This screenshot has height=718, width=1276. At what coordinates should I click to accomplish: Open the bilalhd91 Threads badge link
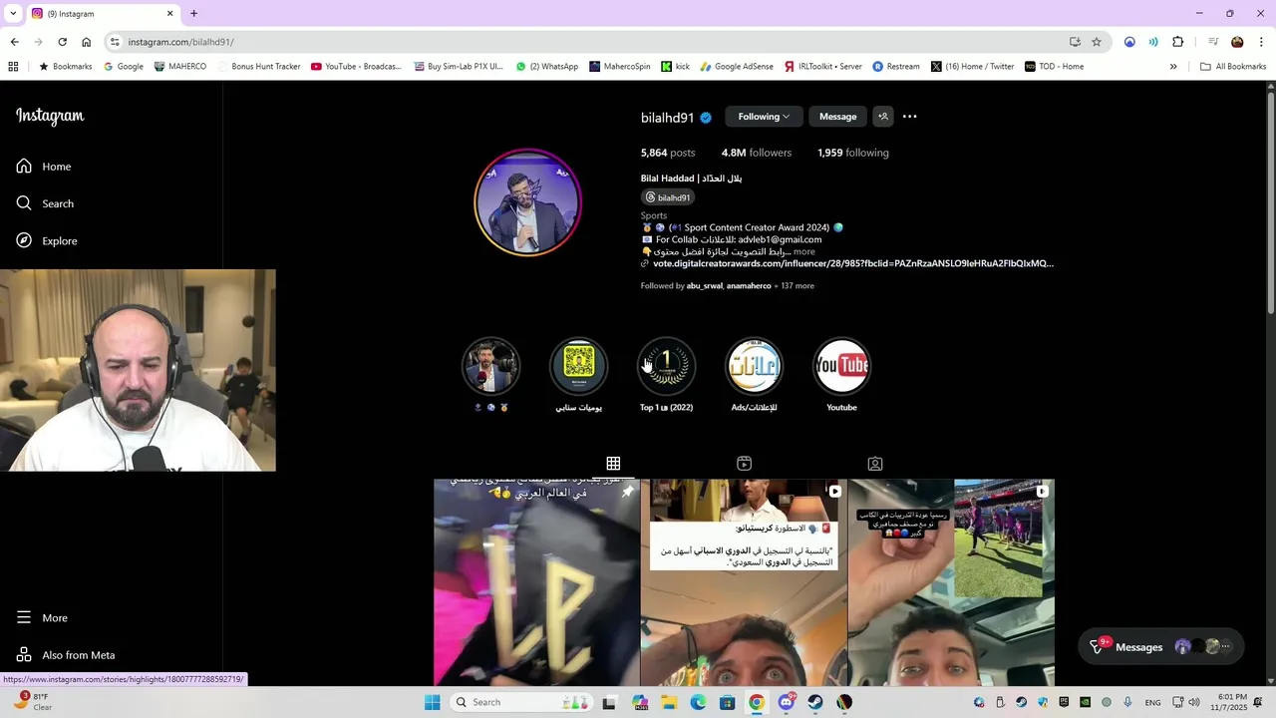tap(668, 197)
